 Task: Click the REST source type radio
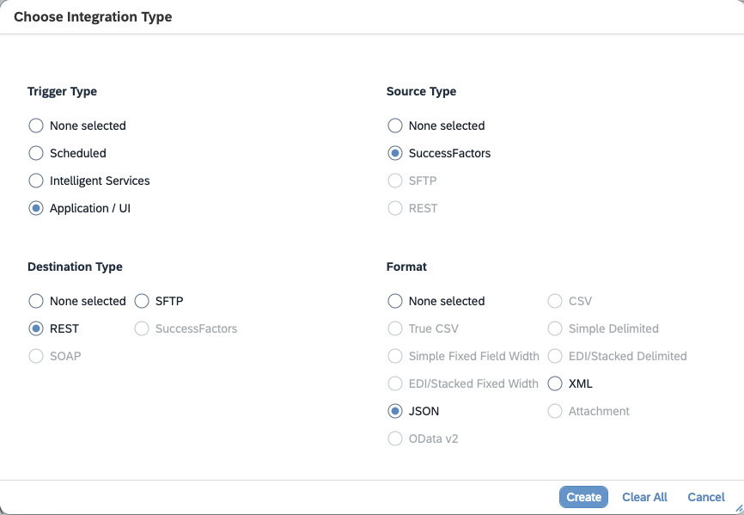pyautogui.click(x=395, y=208)
